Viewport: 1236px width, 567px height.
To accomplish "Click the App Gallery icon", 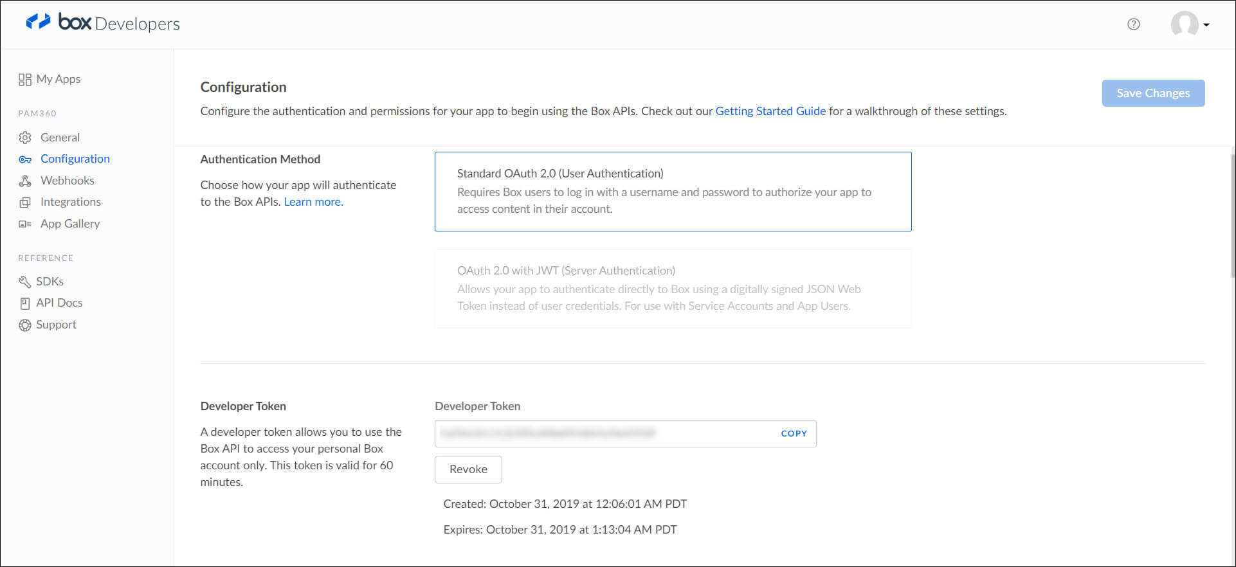I will 25,224.
